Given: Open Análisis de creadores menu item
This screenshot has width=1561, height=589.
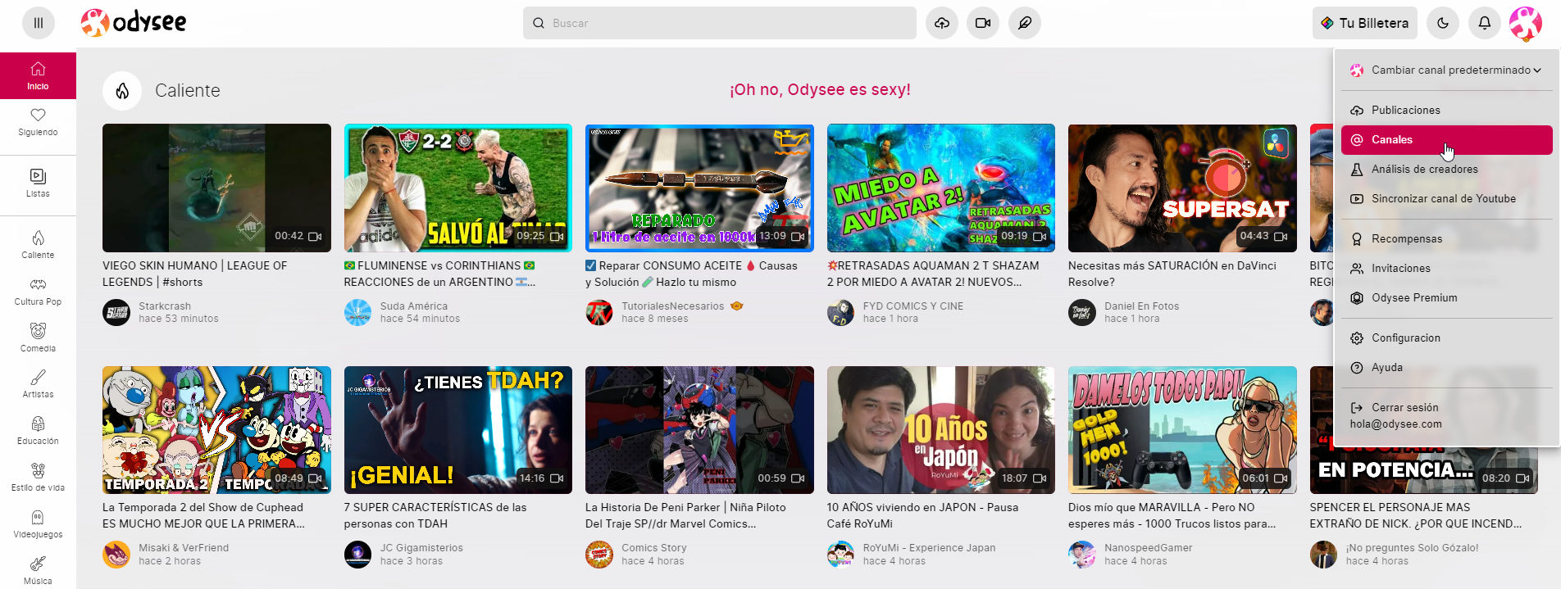Looking at the screenshot, I should pyautogui.click(x=1446, y=170).
